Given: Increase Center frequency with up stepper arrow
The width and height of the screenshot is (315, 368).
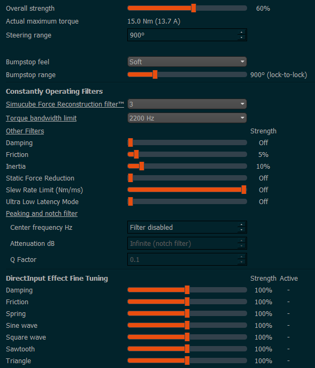Looking at the screenshot, I should [241, 224].
